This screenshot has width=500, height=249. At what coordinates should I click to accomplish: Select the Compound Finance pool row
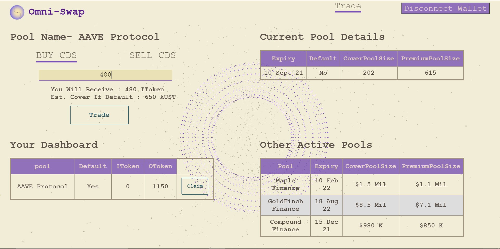[362, 226]
